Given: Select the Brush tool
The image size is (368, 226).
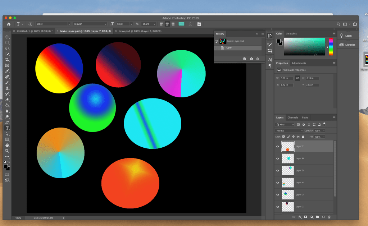Looking at the screenshot, I should [7, 83].
